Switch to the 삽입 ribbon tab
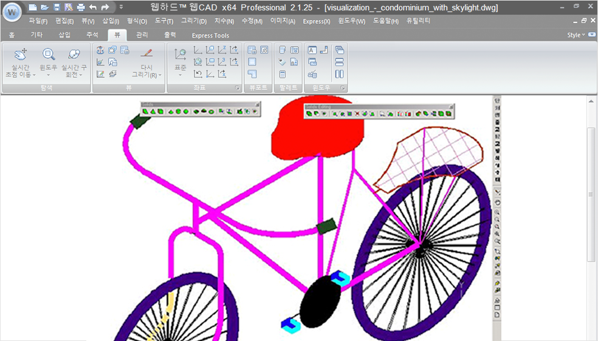 (64, 35)
